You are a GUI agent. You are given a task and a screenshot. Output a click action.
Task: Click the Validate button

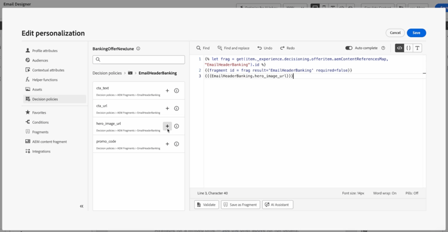(207, 205)
